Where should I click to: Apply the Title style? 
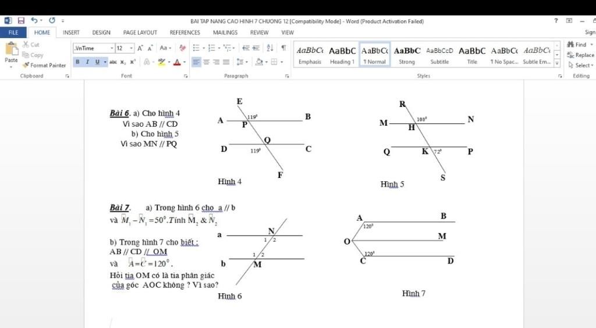471,55
